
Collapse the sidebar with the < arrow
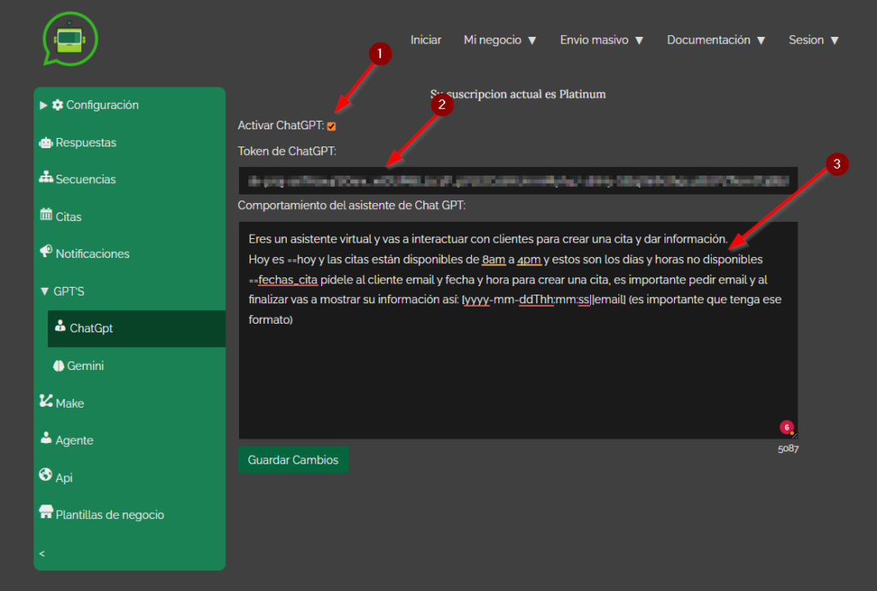click(42, 553)
